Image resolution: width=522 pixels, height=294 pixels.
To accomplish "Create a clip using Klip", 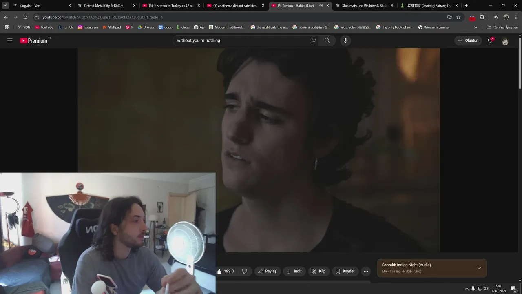I will point(319,271).
